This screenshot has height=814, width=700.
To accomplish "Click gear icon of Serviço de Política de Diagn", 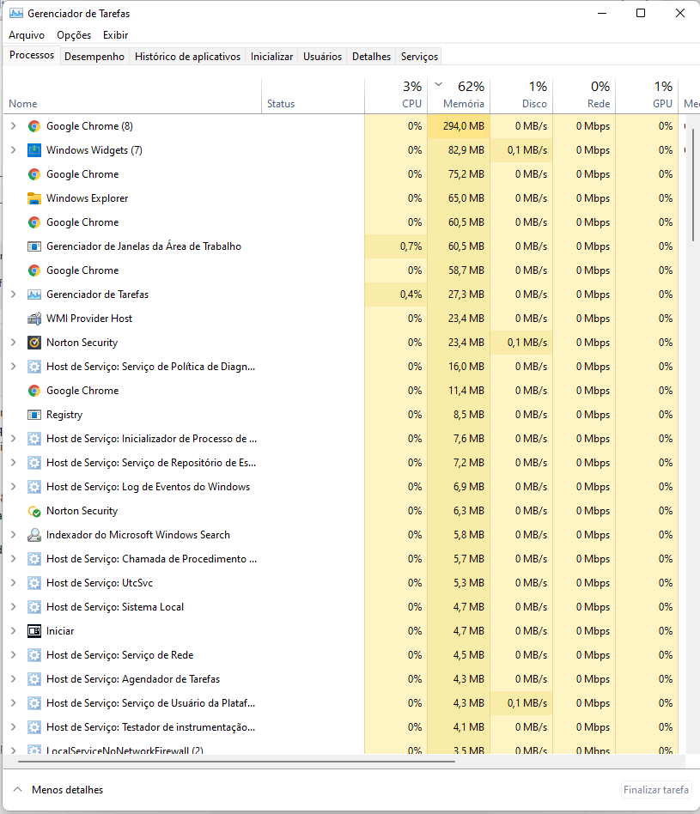I will pos(34,367).
